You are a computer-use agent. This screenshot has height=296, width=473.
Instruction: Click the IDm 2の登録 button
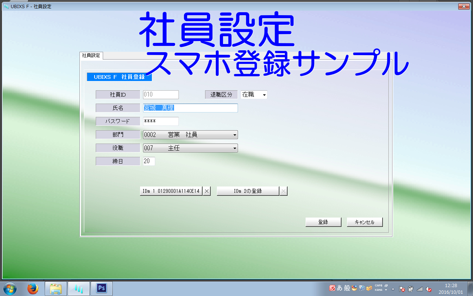248,191
